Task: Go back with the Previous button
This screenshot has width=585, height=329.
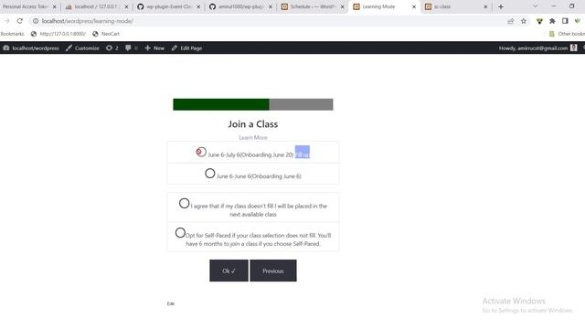Action: [273, 271]
